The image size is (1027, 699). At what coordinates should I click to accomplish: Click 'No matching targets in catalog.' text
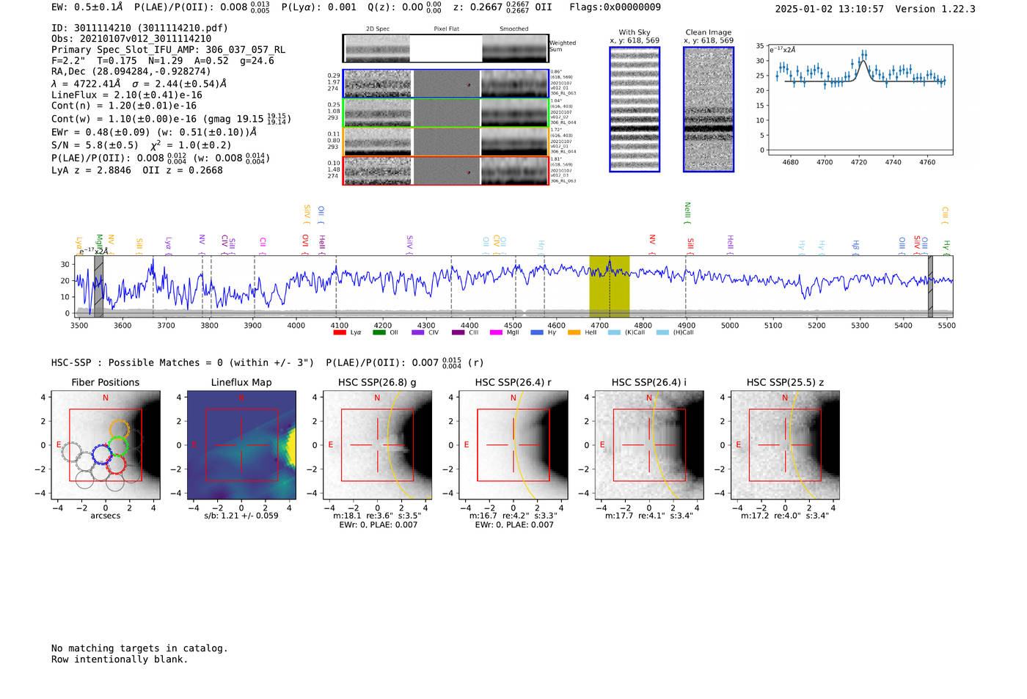[139, 648]
